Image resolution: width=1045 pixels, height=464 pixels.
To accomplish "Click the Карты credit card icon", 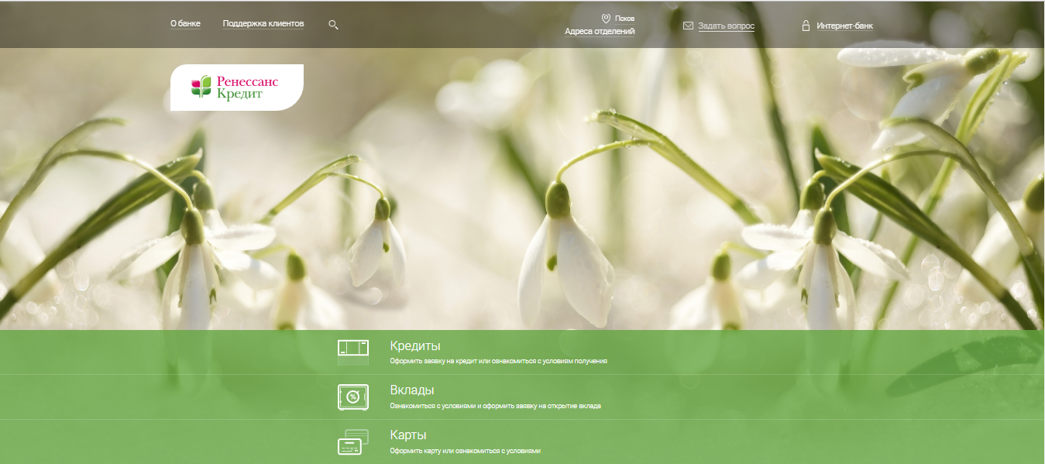I will pyautogui.click(x=353, y=442).
